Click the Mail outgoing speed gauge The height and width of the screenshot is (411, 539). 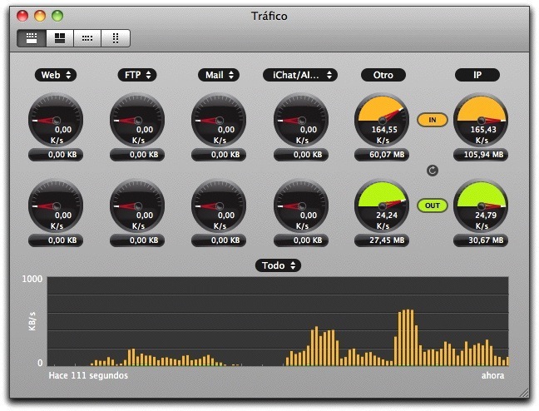coord(219,205)
